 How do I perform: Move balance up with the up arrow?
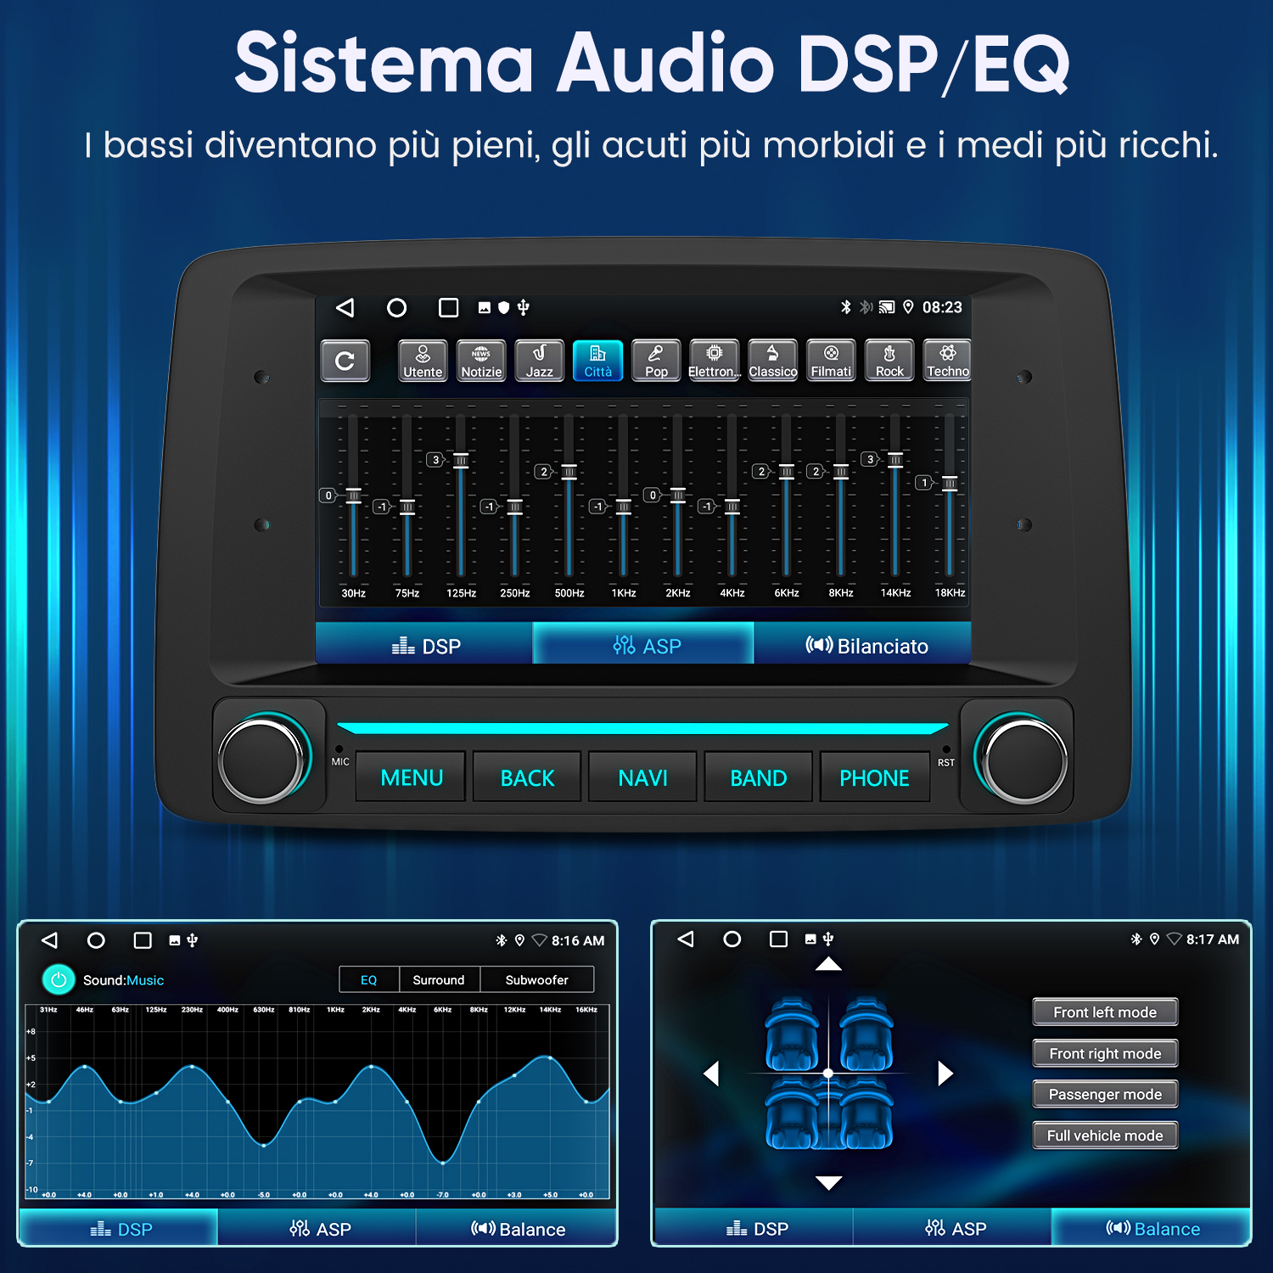[828, 964]
